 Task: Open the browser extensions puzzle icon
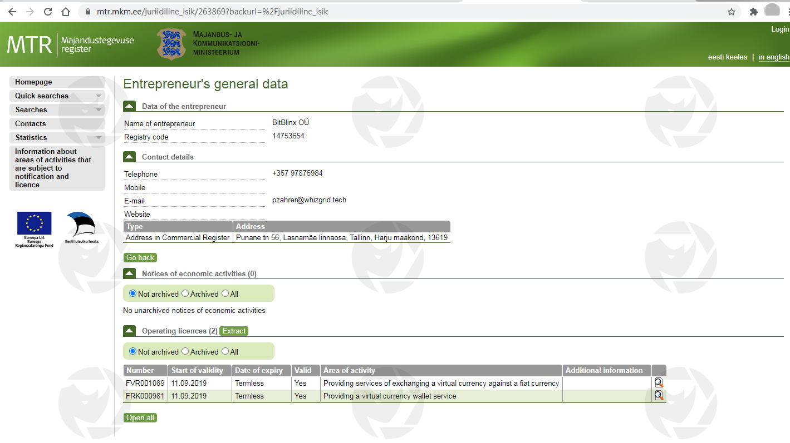click(x=754, y=12)
